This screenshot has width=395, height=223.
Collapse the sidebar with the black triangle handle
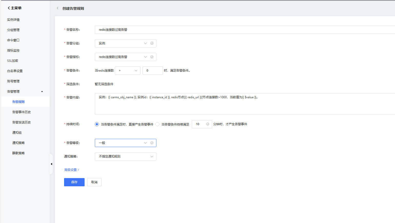(51, 164)
